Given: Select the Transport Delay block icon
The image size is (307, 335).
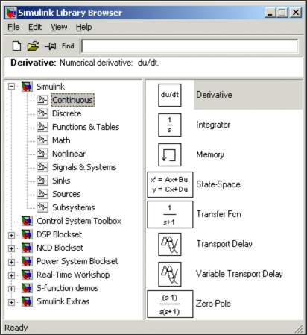Looking at the screenshot, I should [x=170, y=244].
